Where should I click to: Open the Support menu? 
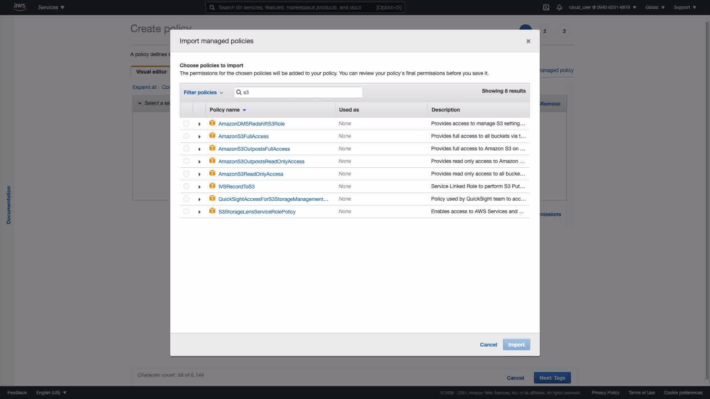[684, 7]
